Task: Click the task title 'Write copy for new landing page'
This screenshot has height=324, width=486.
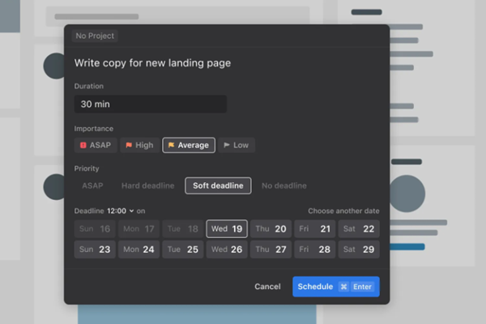Action: [x=152, y=63]
